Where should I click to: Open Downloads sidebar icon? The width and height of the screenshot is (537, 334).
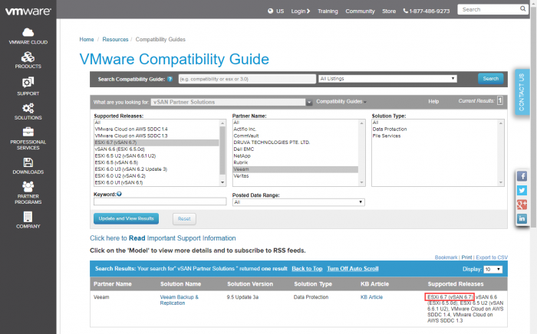[28, 162]
